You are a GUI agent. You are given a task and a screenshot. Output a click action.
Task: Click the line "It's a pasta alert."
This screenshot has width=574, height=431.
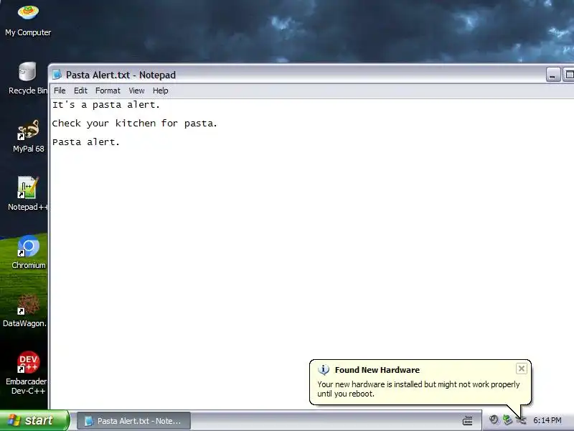[106, 105]
